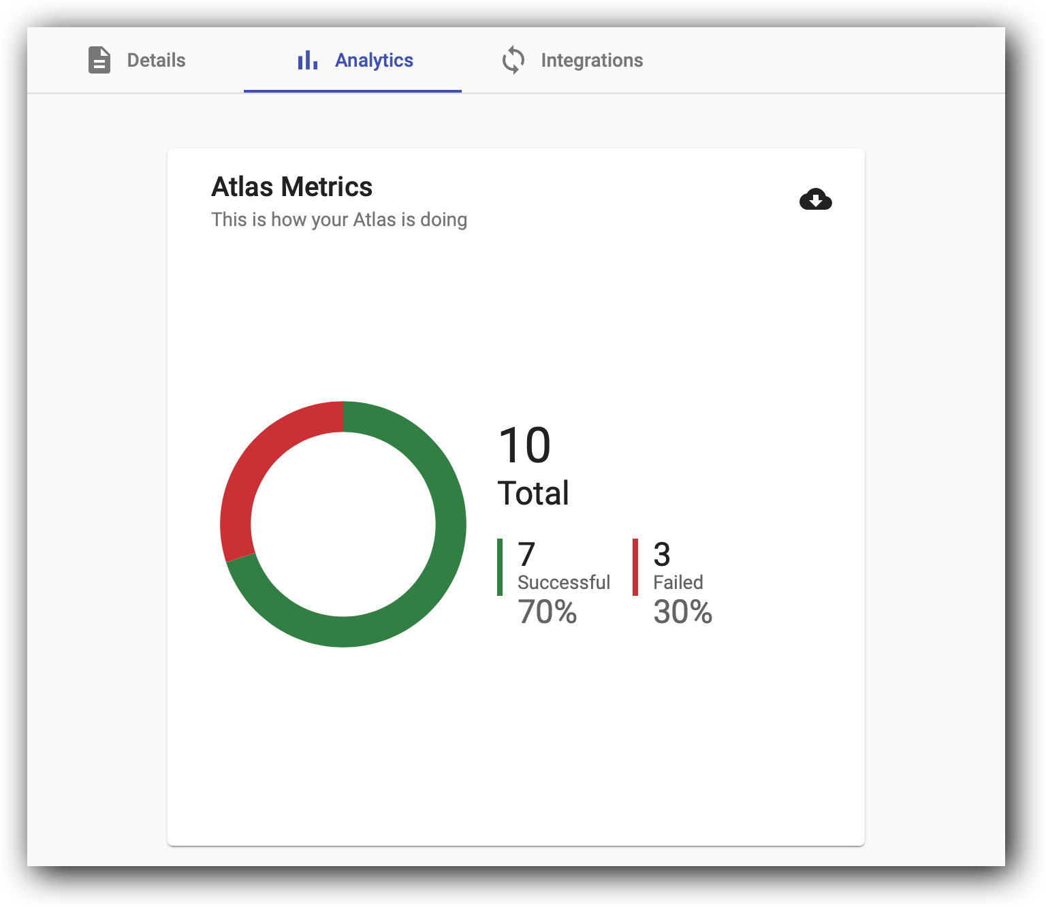Viewport: 1046px width, 907px height.
Task: Click the '70%' successful percentage
Action: click(x=548, y=611)
